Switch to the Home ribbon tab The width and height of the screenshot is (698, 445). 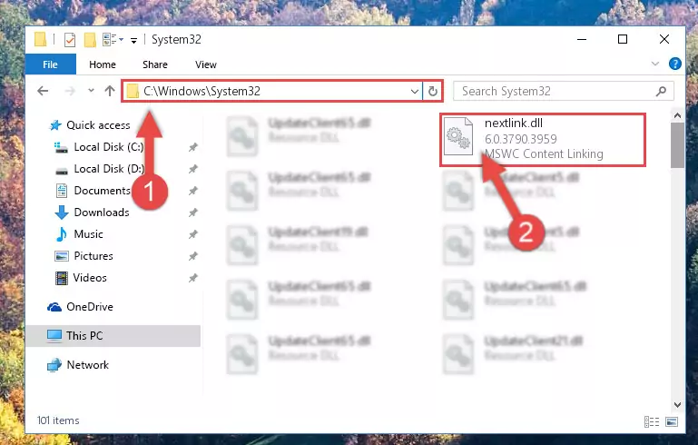coord(103,64)
